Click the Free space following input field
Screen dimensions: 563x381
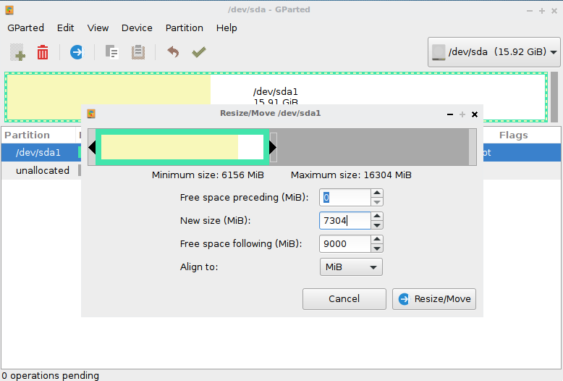click(x=344, y=243)
